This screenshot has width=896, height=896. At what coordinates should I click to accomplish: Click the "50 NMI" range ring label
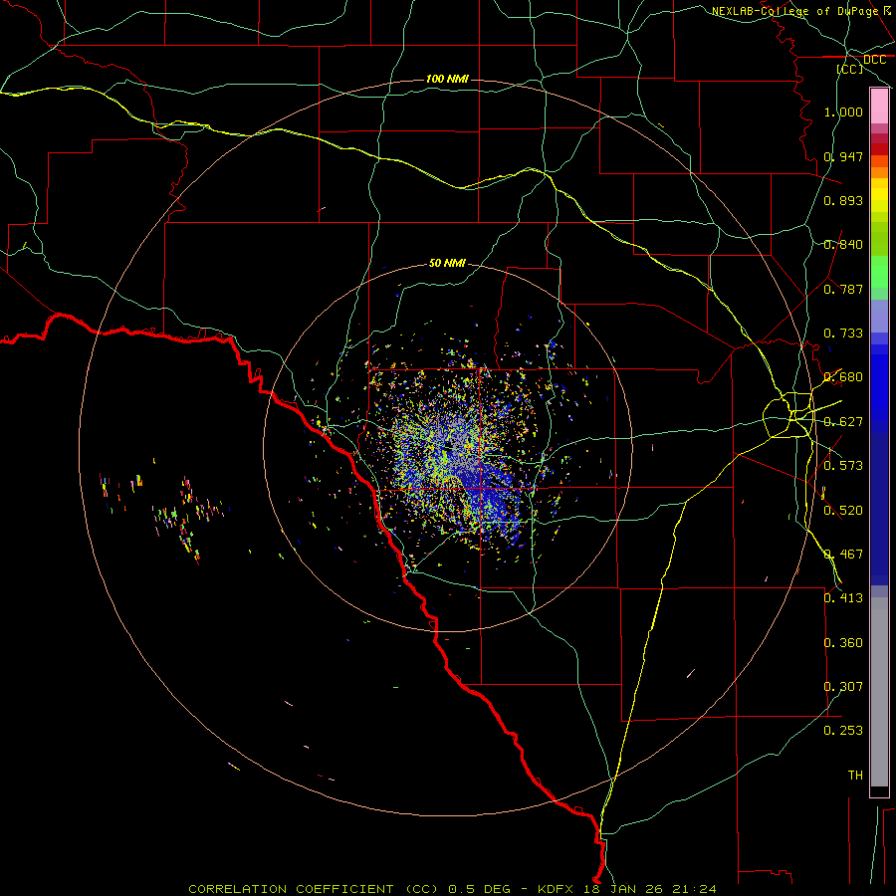[447, 263]
